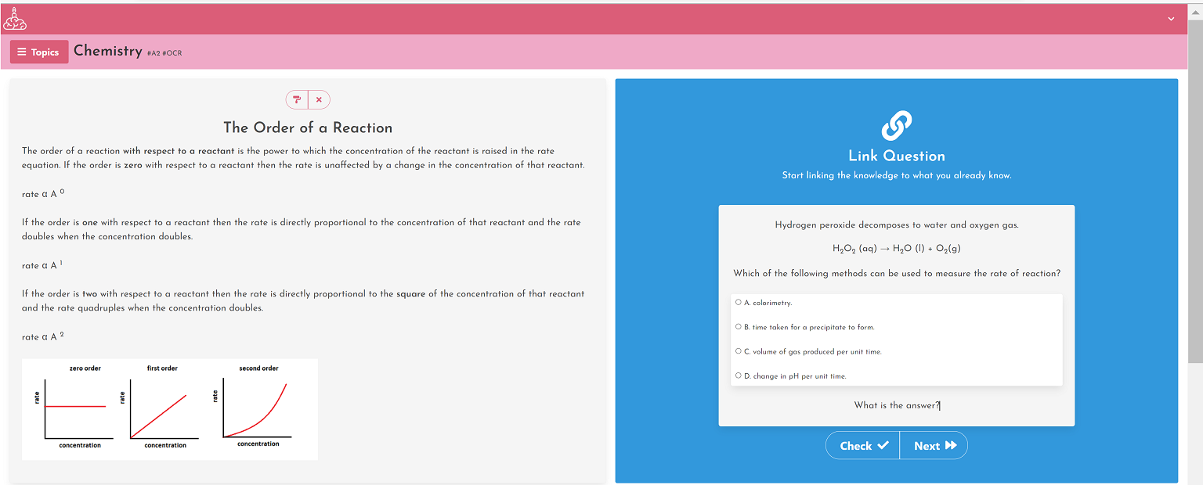The width and height of the screenshot is (1203, 485).
Task: Click the brain logo in top bar
Action: 15,19
